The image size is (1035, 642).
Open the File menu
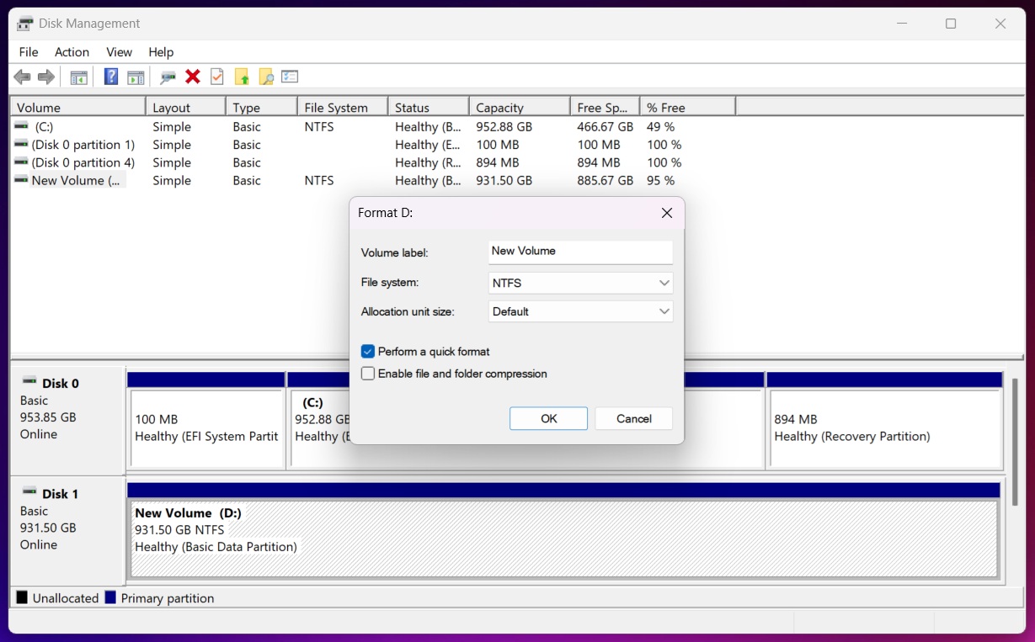tap(29, 52)
